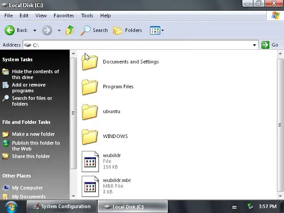Click the file list scroll up arrow
Image resolution: width=284 pixels, height=213 pixels.
[280, 53]
